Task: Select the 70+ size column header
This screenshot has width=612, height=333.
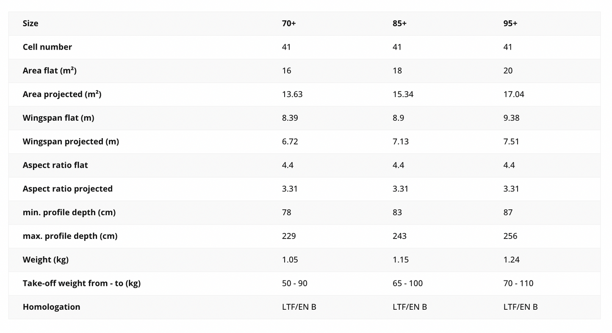Action: tap(289, 23)
